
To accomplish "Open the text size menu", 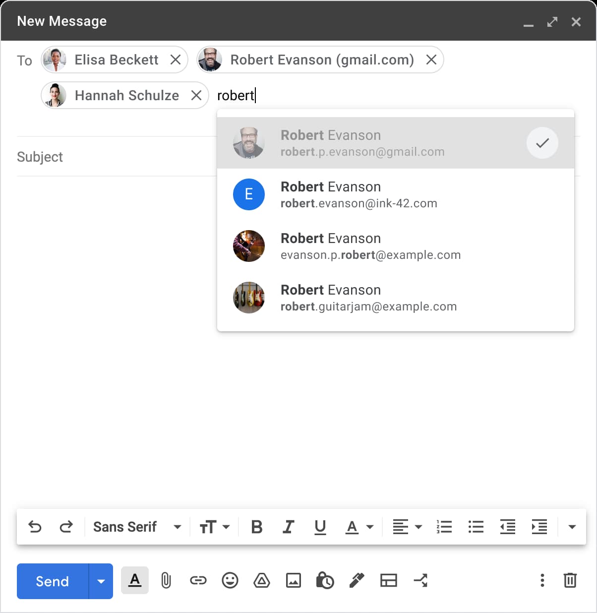I will [213, 527].
